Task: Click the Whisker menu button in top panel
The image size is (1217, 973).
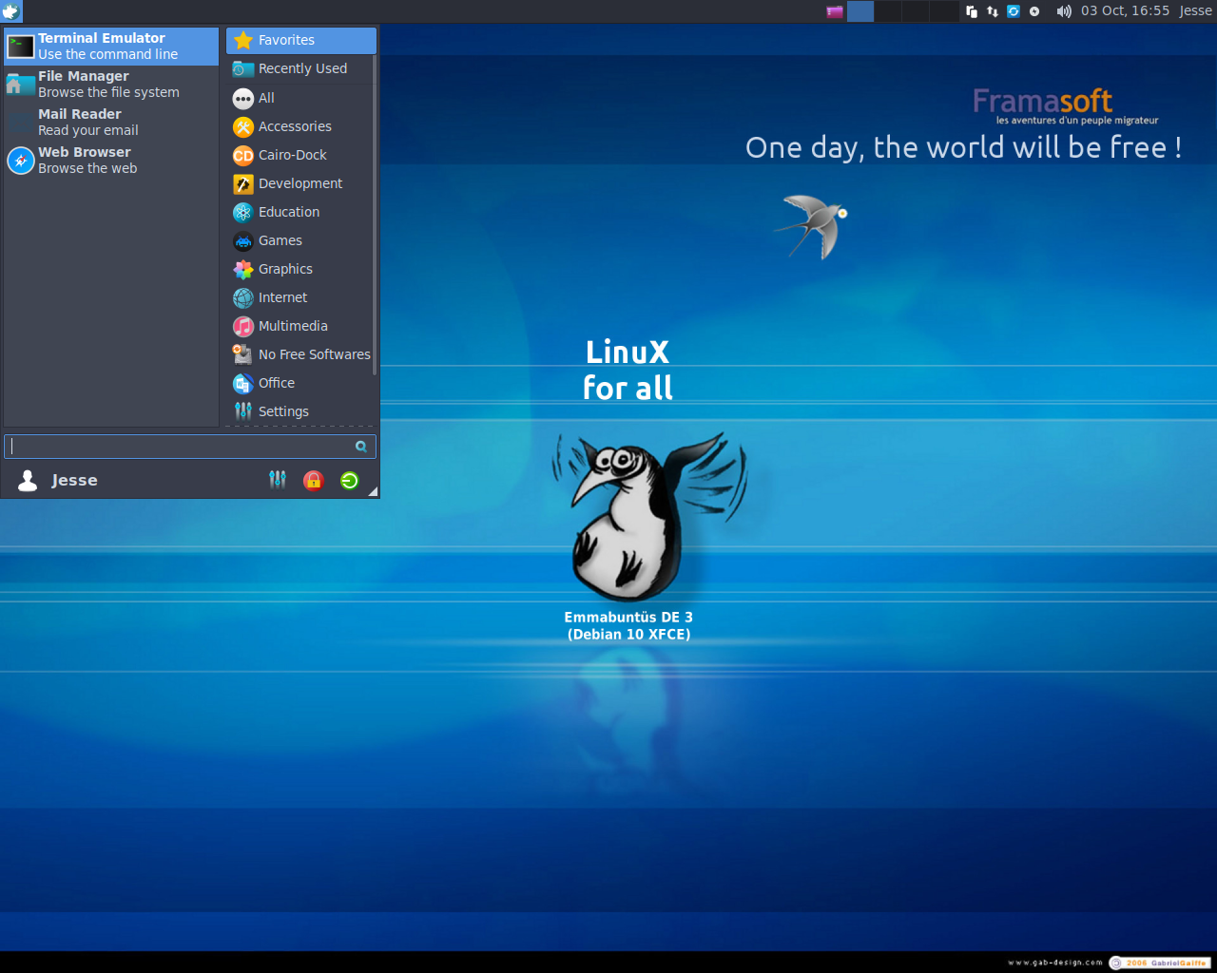Action: 11,11
